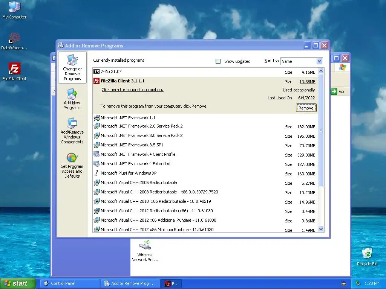Select Microsoft .NET Framework 4 Extended entry

205,164
